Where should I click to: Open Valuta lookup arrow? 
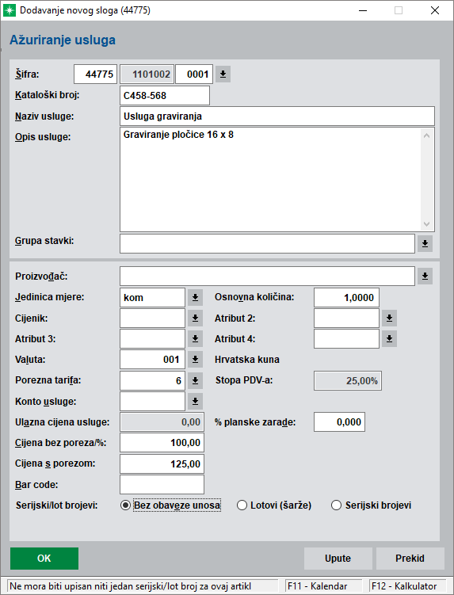(195, 360)
